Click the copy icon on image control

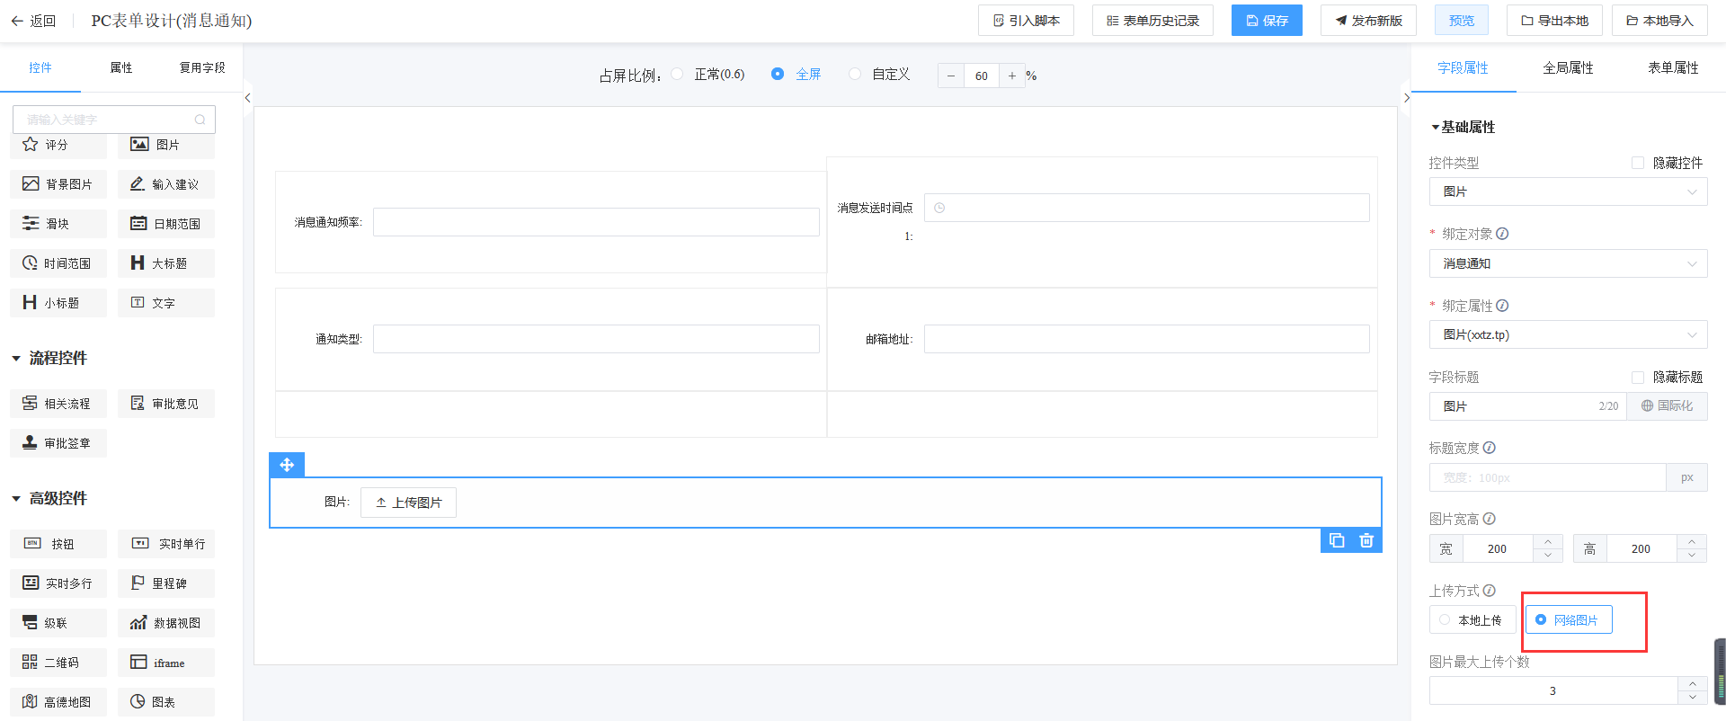[1337, 540]
